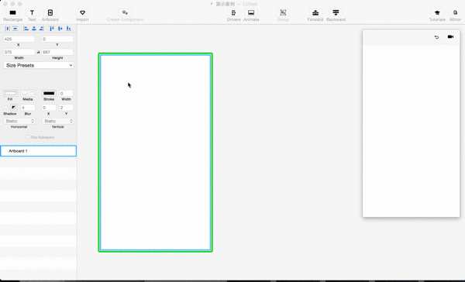Click the Create Component icon
This screenshot has height=282, width=465.
click(125, 12)
